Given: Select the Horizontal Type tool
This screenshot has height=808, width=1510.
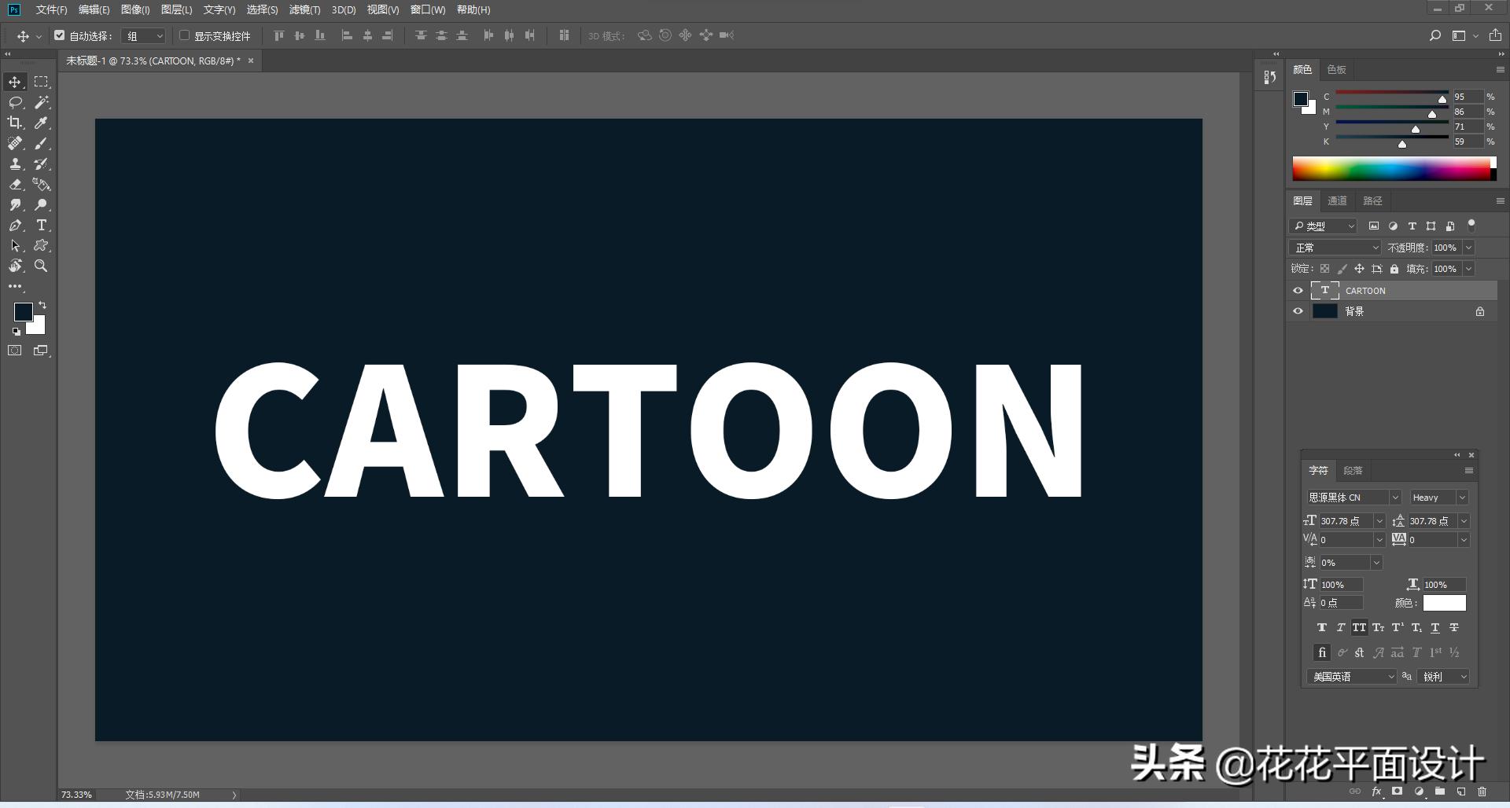Looking at the screenshot, I should click(42, 226).
